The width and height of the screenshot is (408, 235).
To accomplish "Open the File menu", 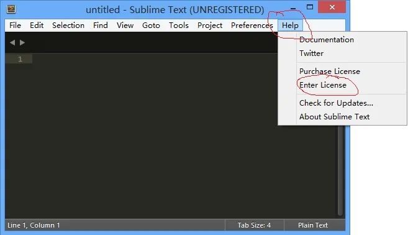I will [15, 25].
